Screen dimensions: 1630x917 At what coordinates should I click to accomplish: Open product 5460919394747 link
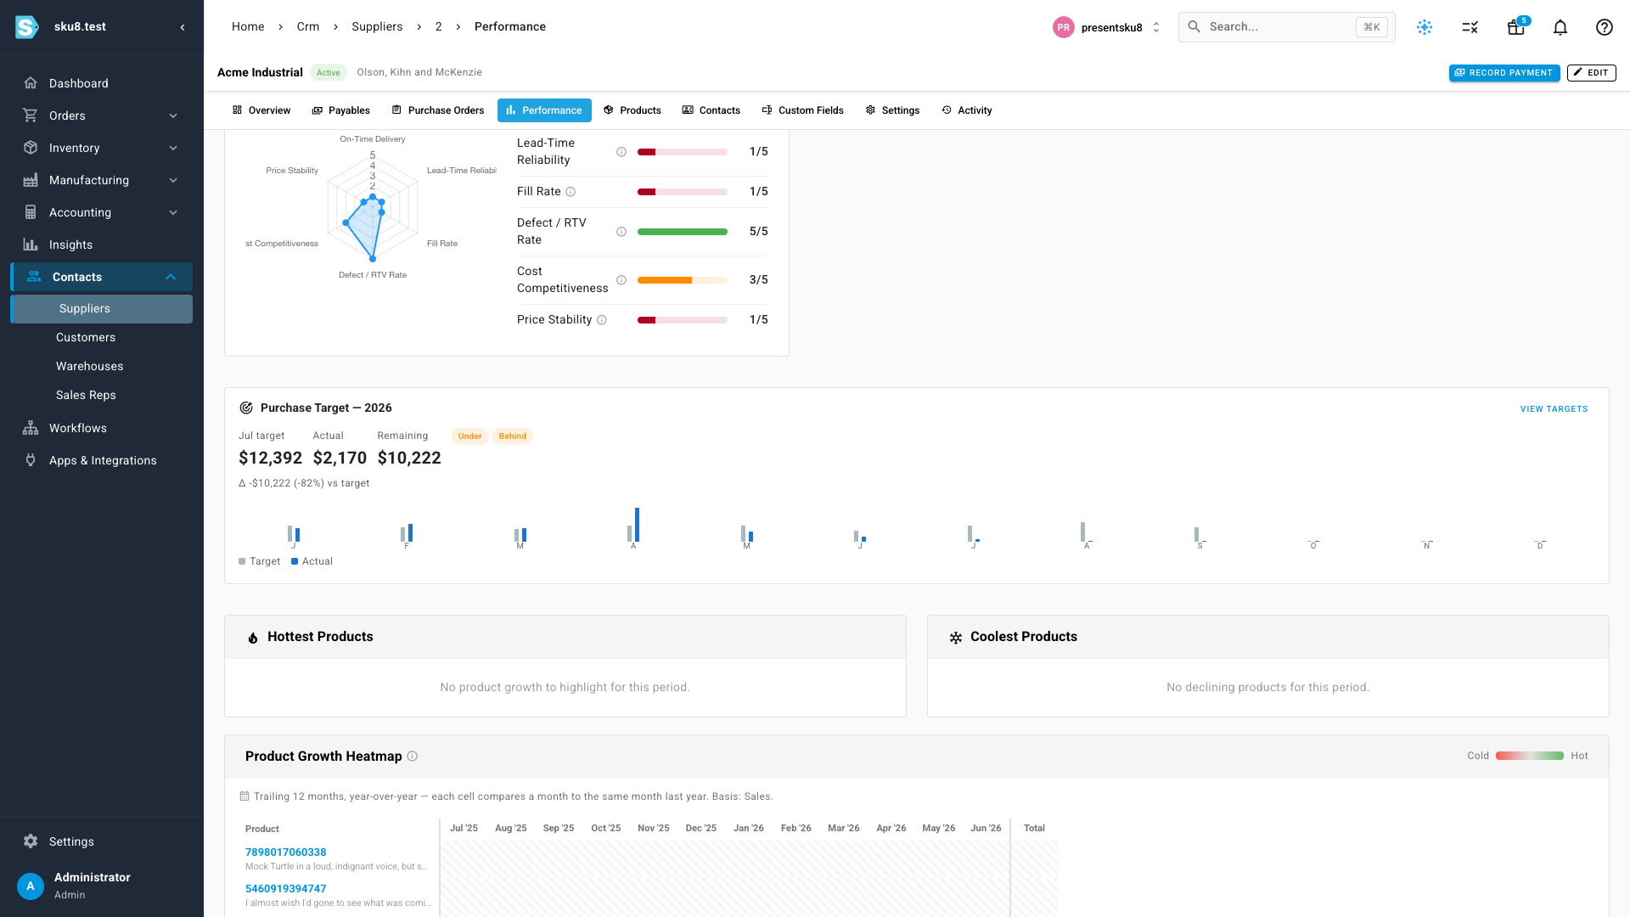[286, 889]
